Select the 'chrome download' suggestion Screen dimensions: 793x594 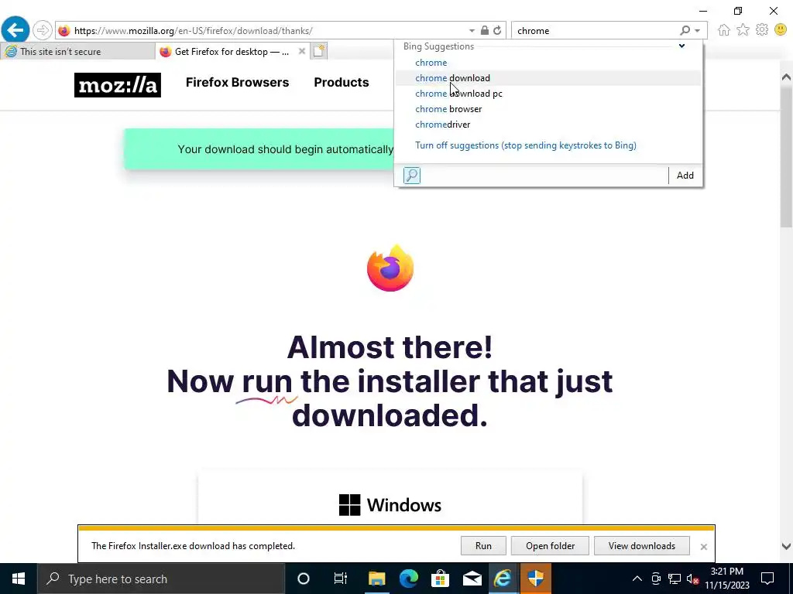(x=548, y=78)
